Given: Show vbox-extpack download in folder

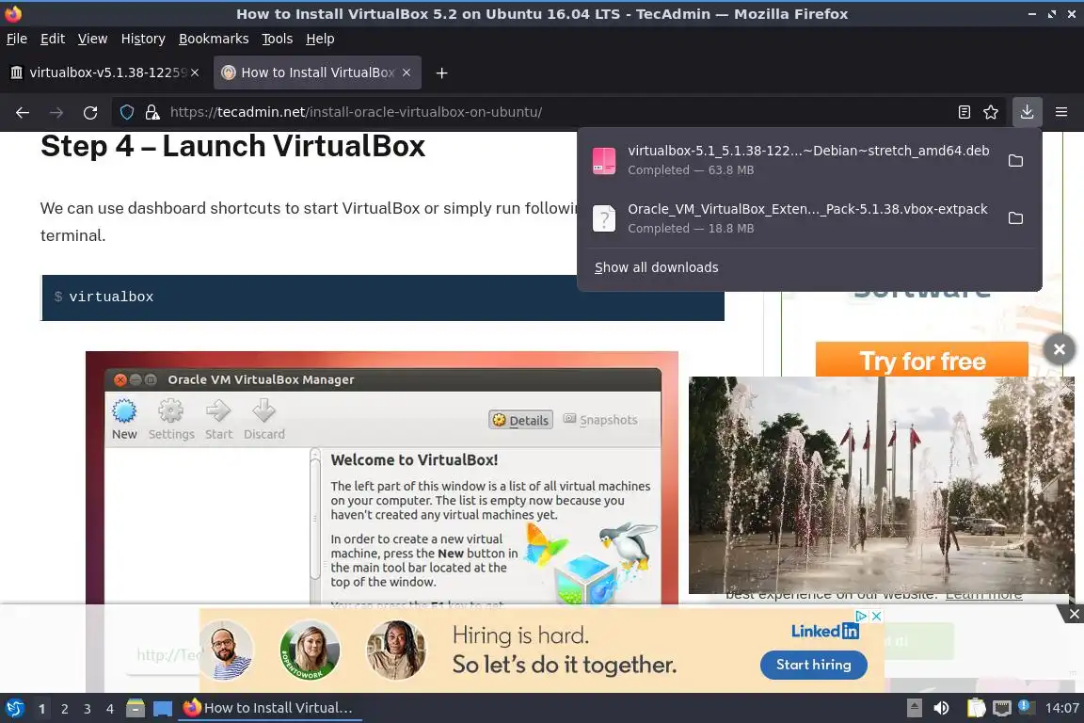Looking at the screenshot, I should click(x=1015, y=218).
